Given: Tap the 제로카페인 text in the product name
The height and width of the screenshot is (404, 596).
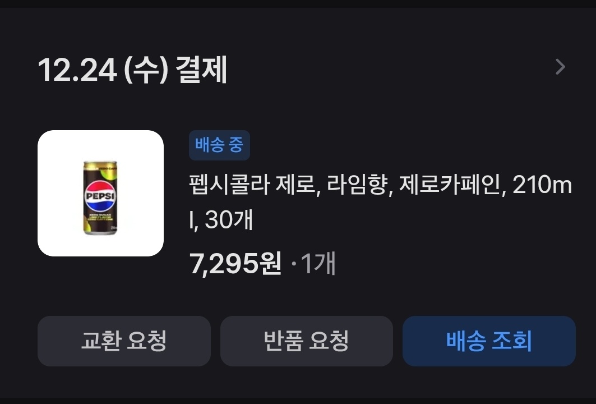Looking at the screenshot, I should coord(450,185).
